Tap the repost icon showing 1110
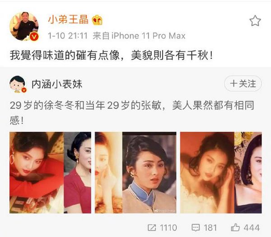Viewport: 271px width, 237px height. click(x=152, y=228)
